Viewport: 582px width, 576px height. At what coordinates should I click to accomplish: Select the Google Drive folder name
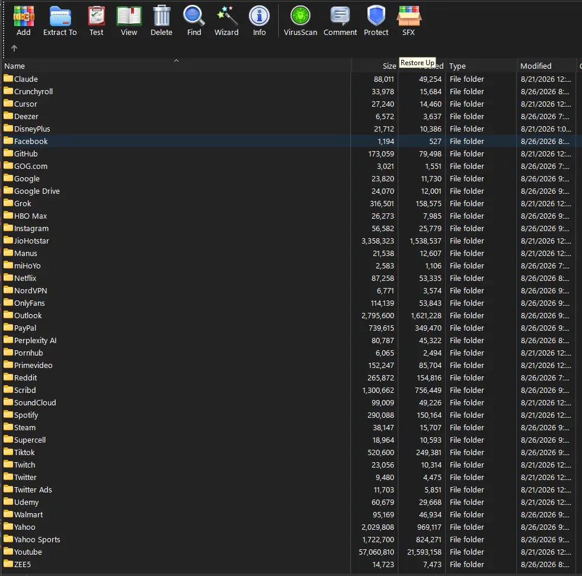pos(37,191)
